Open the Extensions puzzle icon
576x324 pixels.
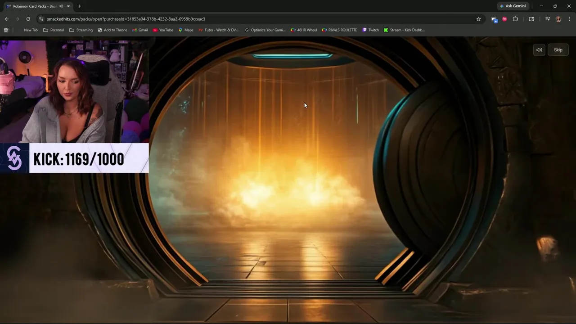[515, 19]
